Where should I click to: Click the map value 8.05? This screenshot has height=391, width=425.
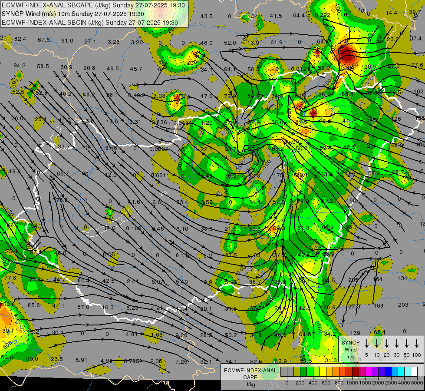coord(109,255)
